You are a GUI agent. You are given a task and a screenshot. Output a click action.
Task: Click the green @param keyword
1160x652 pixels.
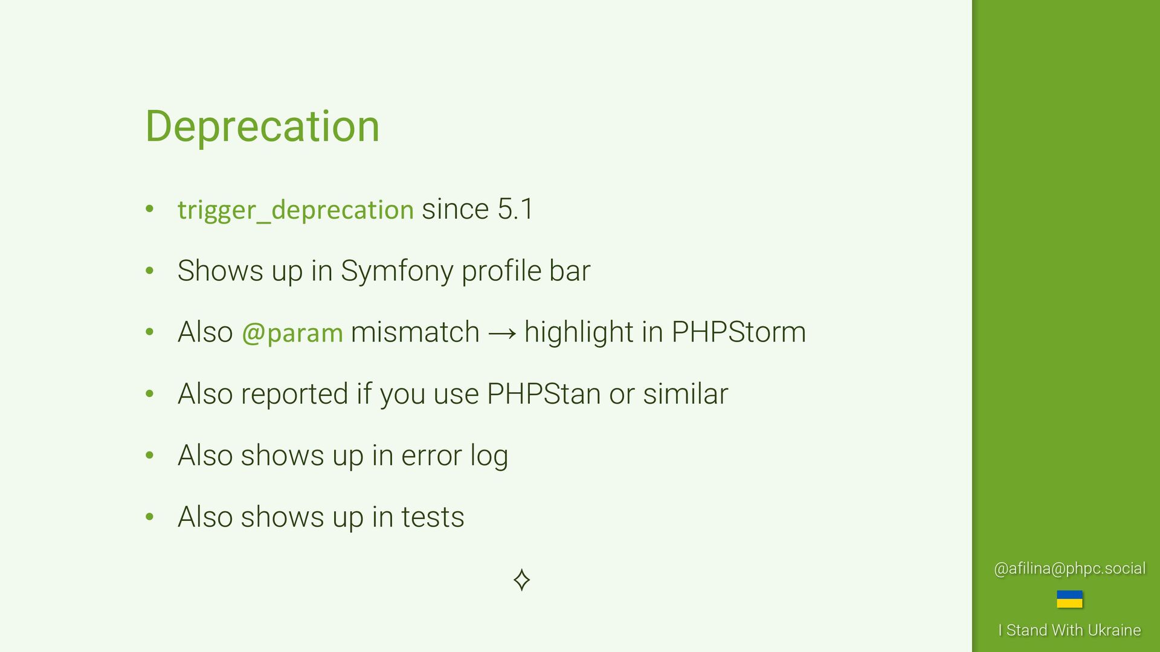pos(292,333)
